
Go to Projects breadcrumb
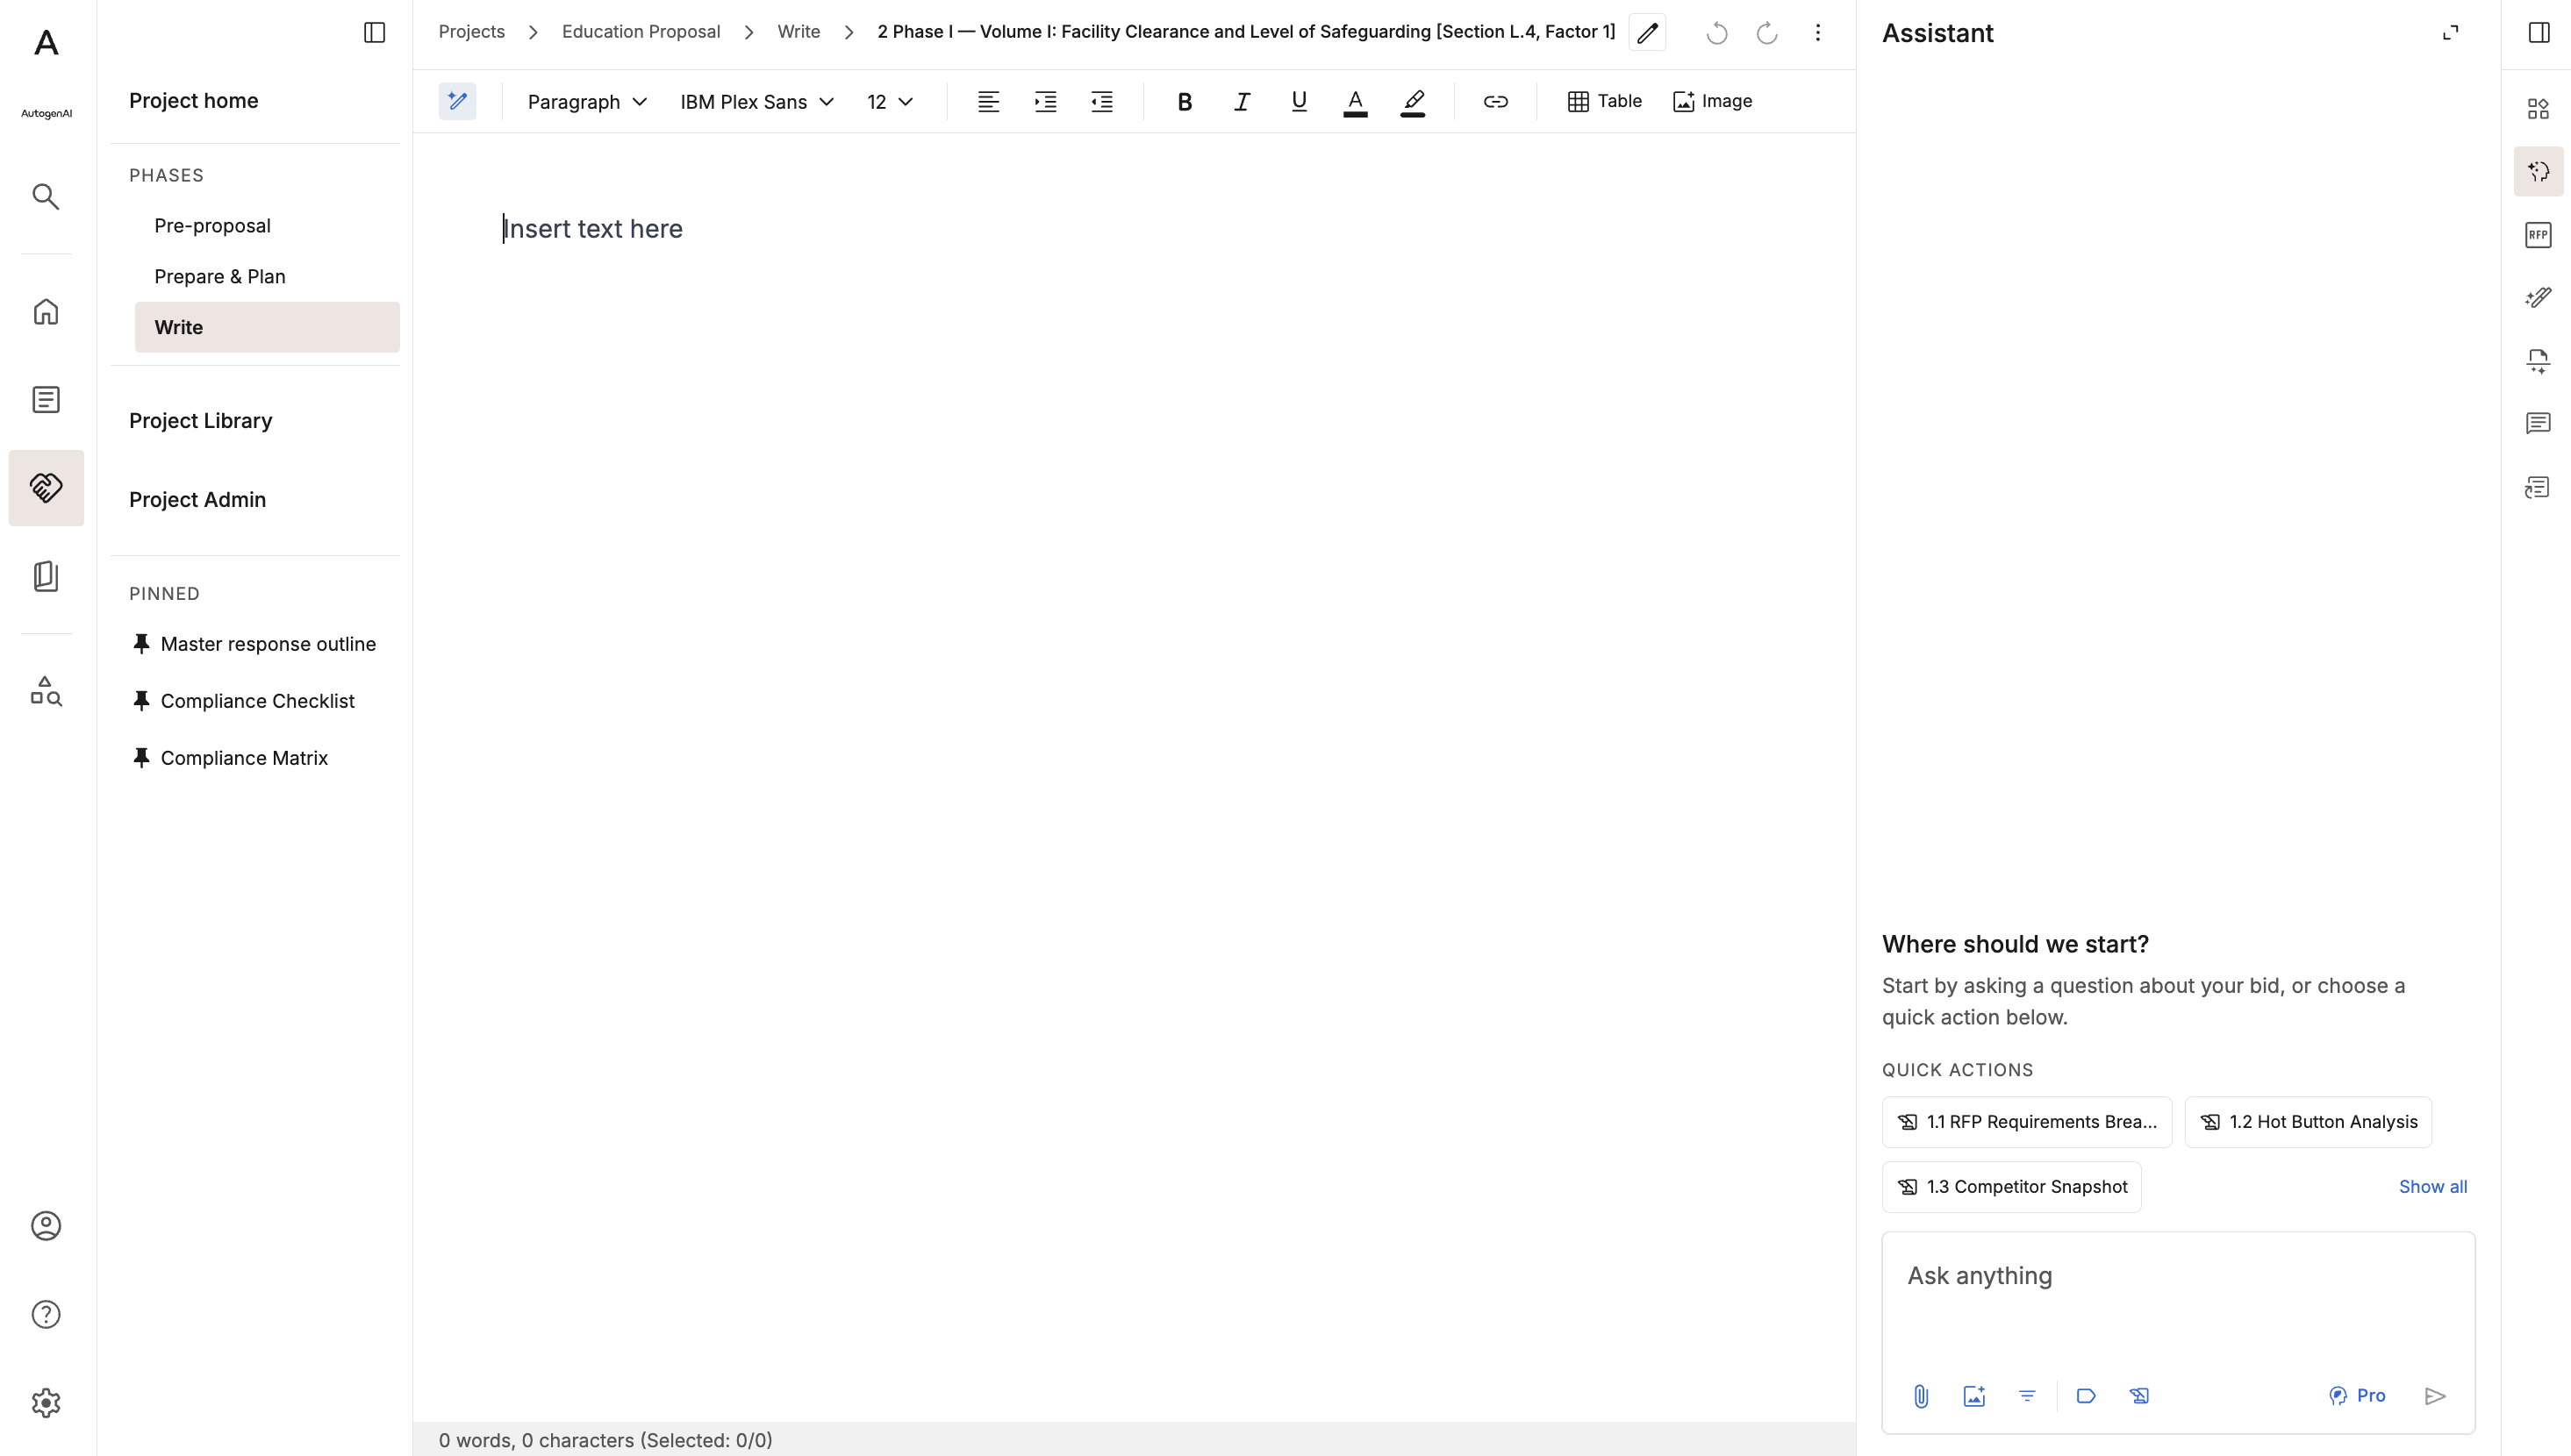471,31
